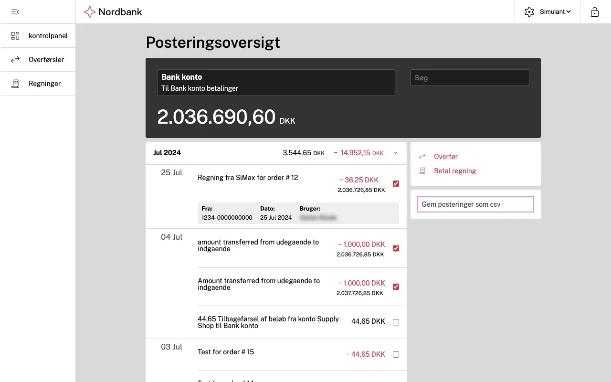Select the Test for order # 15 checkbox
This screenshot has height=382, width=611.
[396, 354]
